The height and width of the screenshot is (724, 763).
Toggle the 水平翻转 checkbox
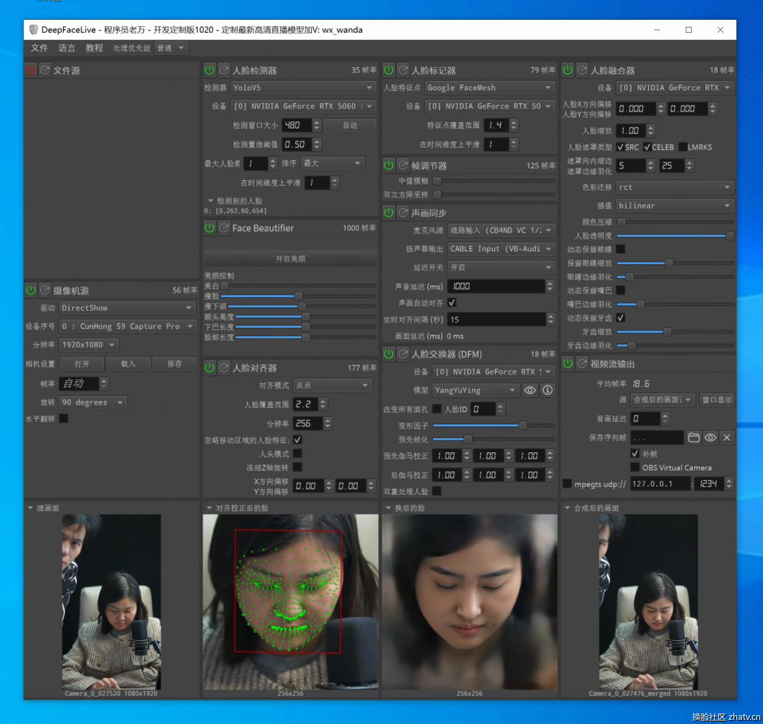click(x=64, y=418)
